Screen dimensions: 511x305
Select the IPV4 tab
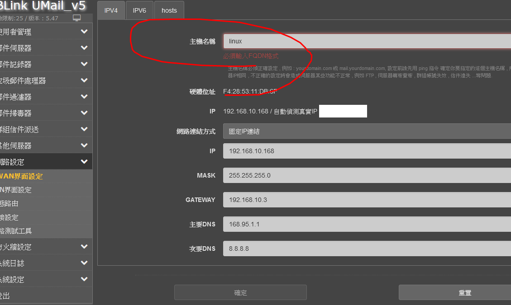tap(111, 10)
